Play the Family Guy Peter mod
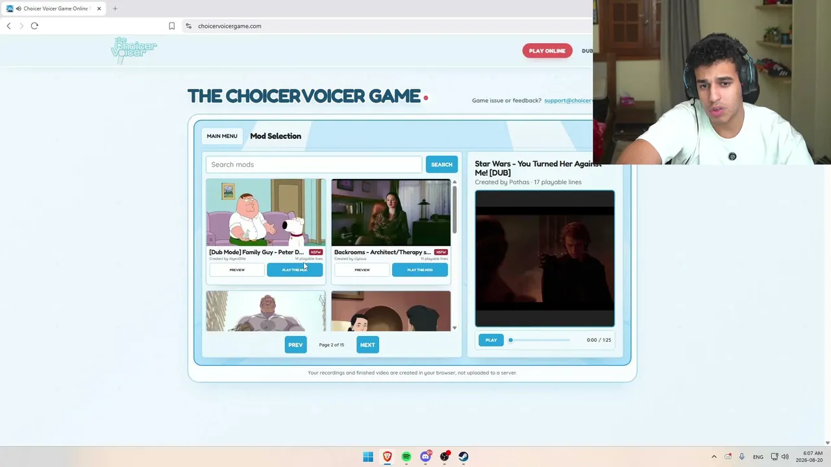 295,270
